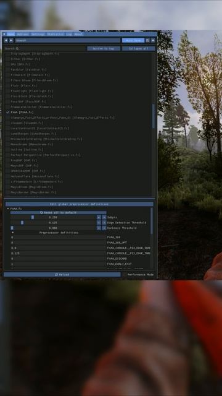Toggle the Auto Save button
The width and height of the screenshot is (222, 396).
[x=133, y=40]
